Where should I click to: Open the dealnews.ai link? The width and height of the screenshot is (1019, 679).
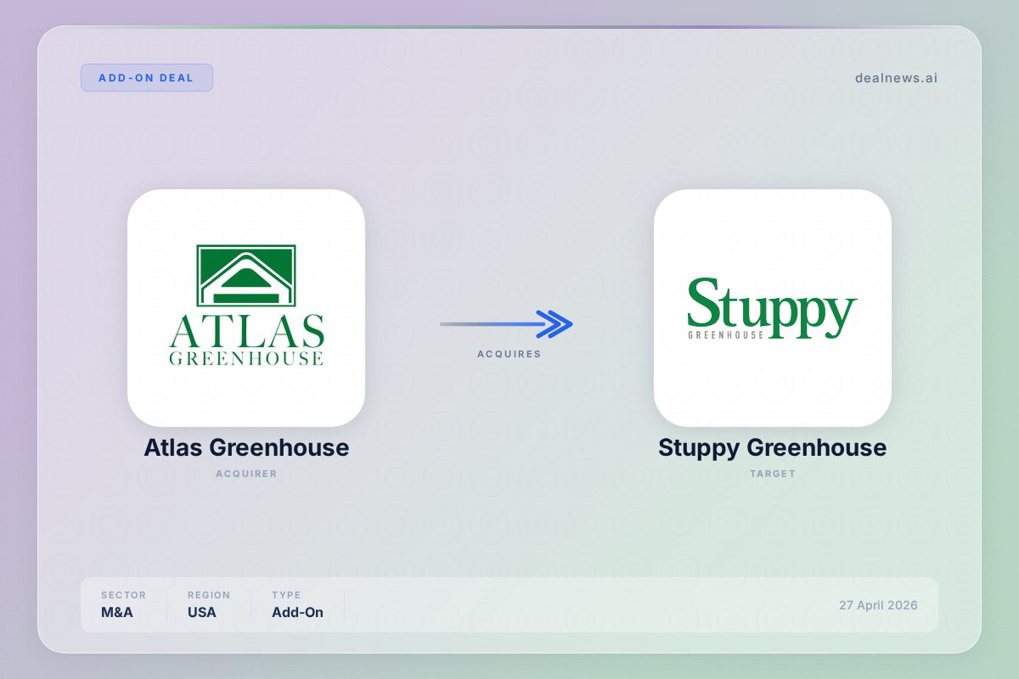pyautogui.click(x=896, y=78)
